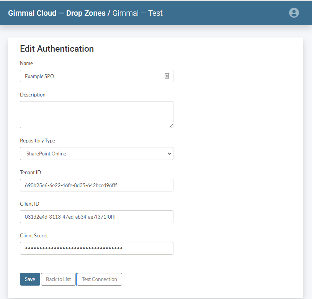Select the Tenant ID input box
This screenshot has height=299, width=312.
96,185
